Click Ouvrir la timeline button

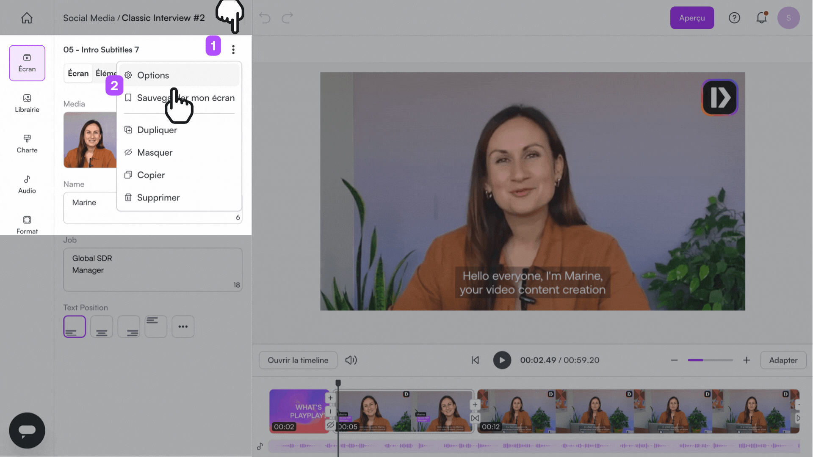click(x=298, y=360)
